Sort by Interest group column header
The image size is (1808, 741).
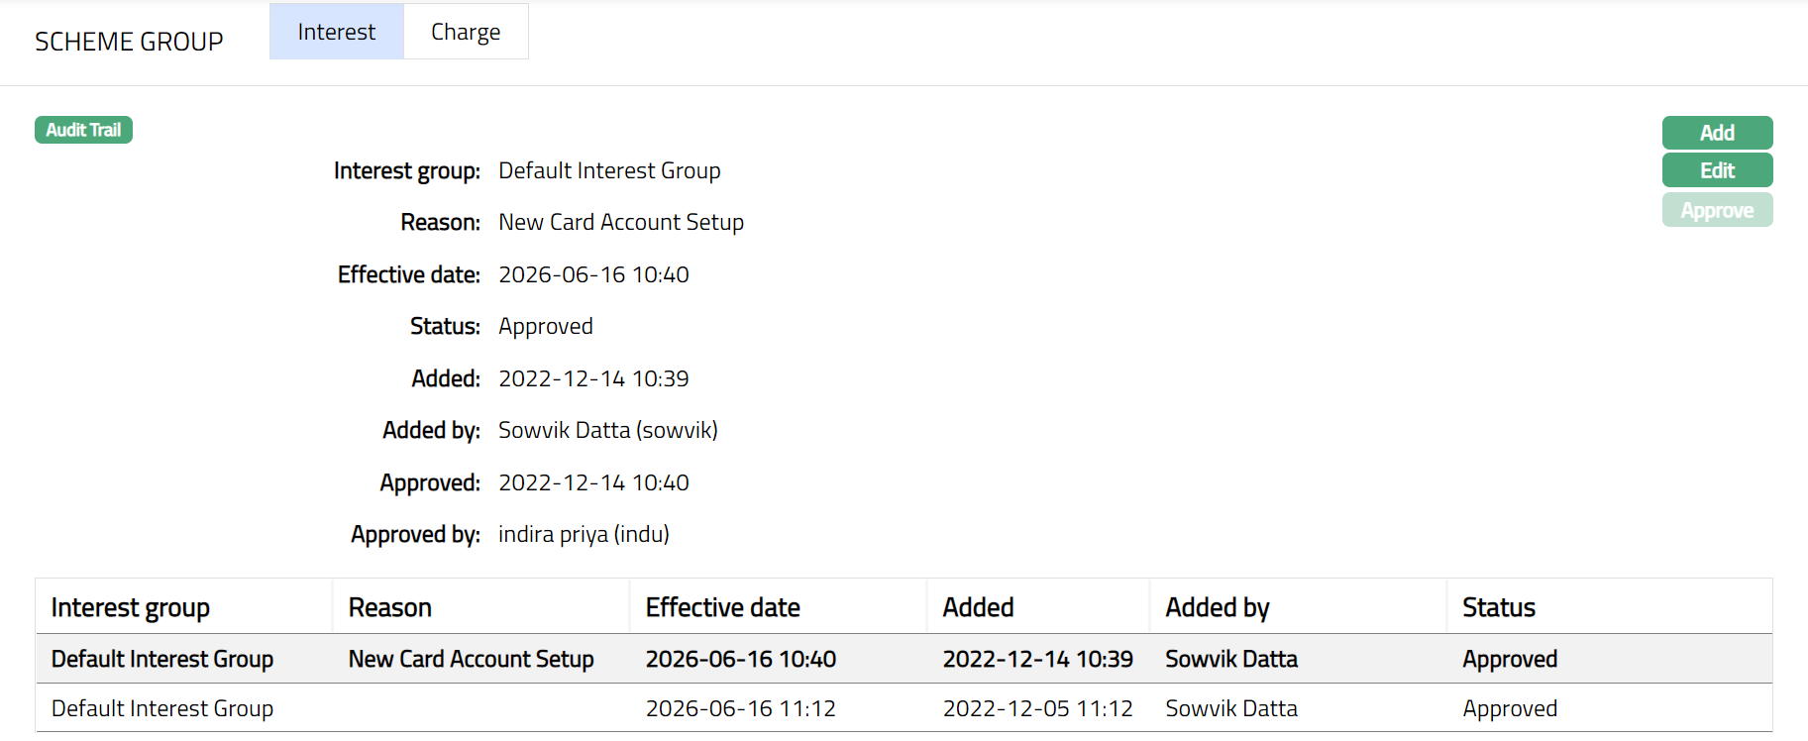point(130,607)
